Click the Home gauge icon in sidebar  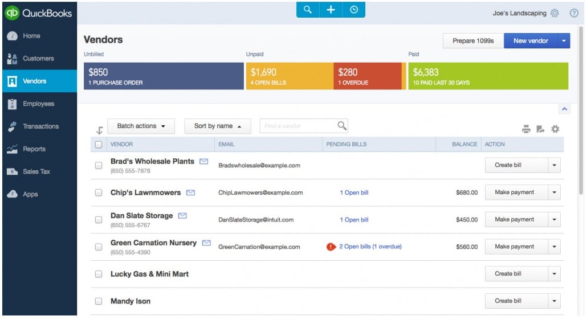tap(12, 36)
